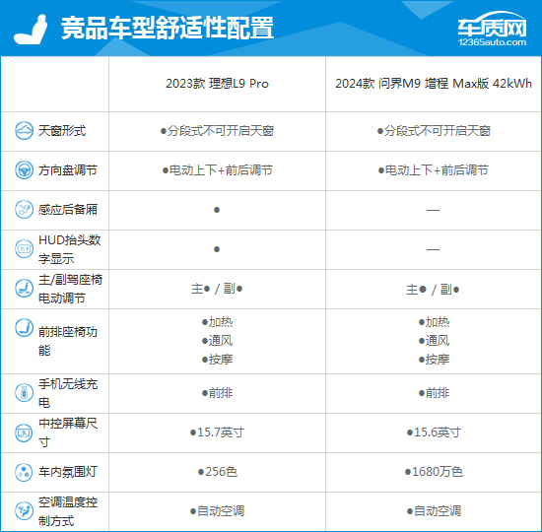Click the ambient lighting icon
The height and width of the screenshot is (532, 542).
click(24, 472)
